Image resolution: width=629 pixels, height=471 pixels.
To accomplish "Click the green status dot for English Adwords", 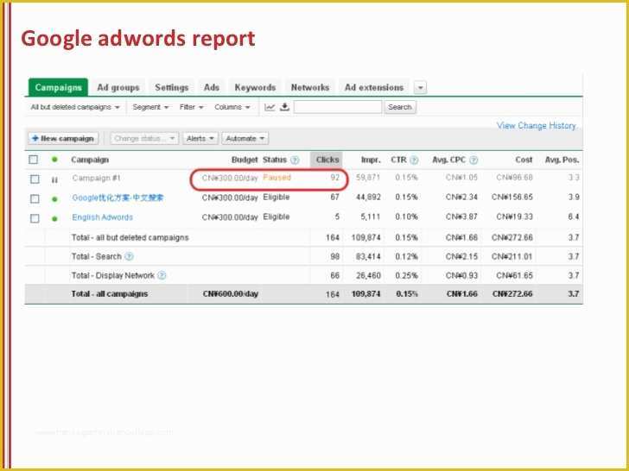I will coord(54,219).
